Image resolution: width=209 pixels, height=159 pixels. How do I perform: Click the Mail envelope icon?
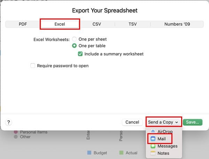[153, 139]
